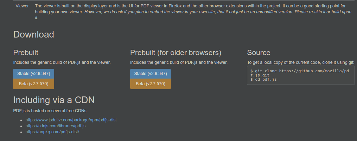Click the generic build description under Prebuilt
Viewport: 357px width, 141px height.
(x=62, y=62)
